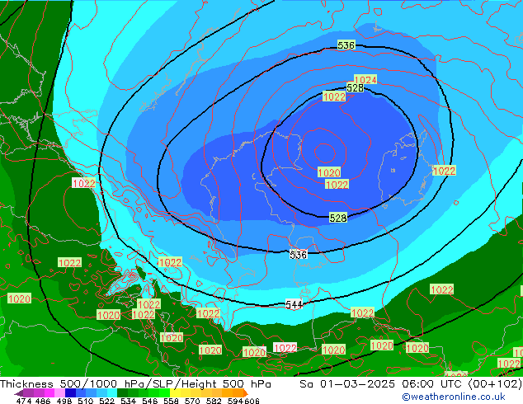Select the map title 'Thickness 500/1000 hPa/SLP/Height 500 hPa'

point(135,384)
